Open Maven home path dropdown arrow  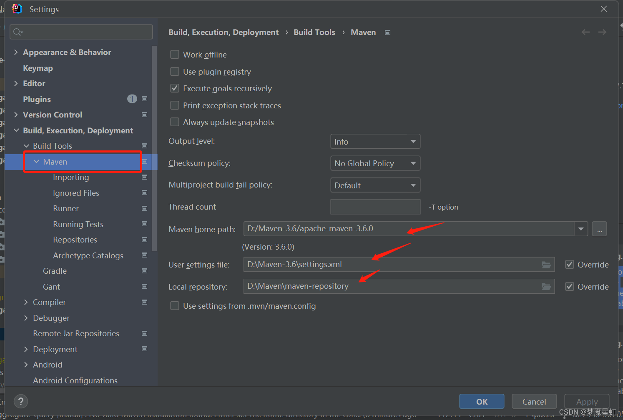pos(581,229)
